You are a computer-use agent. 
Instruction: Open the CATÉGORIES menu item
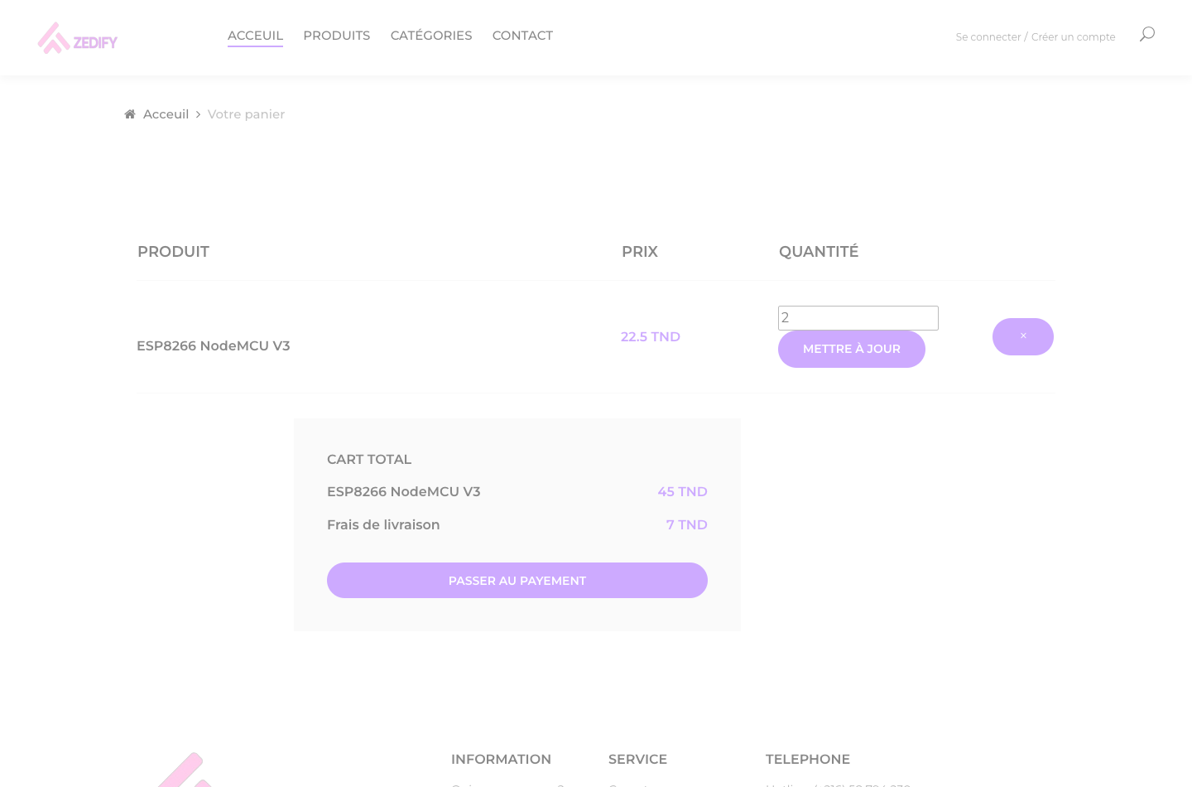(431, 36)
